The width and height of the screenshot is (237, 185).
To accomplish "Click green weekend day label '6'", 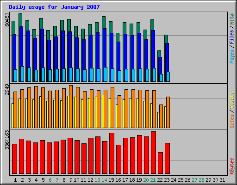I will [x=50, y=180].
